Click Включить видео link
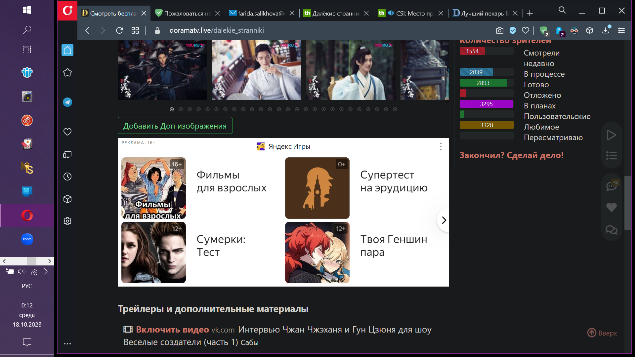 [172, 330]
